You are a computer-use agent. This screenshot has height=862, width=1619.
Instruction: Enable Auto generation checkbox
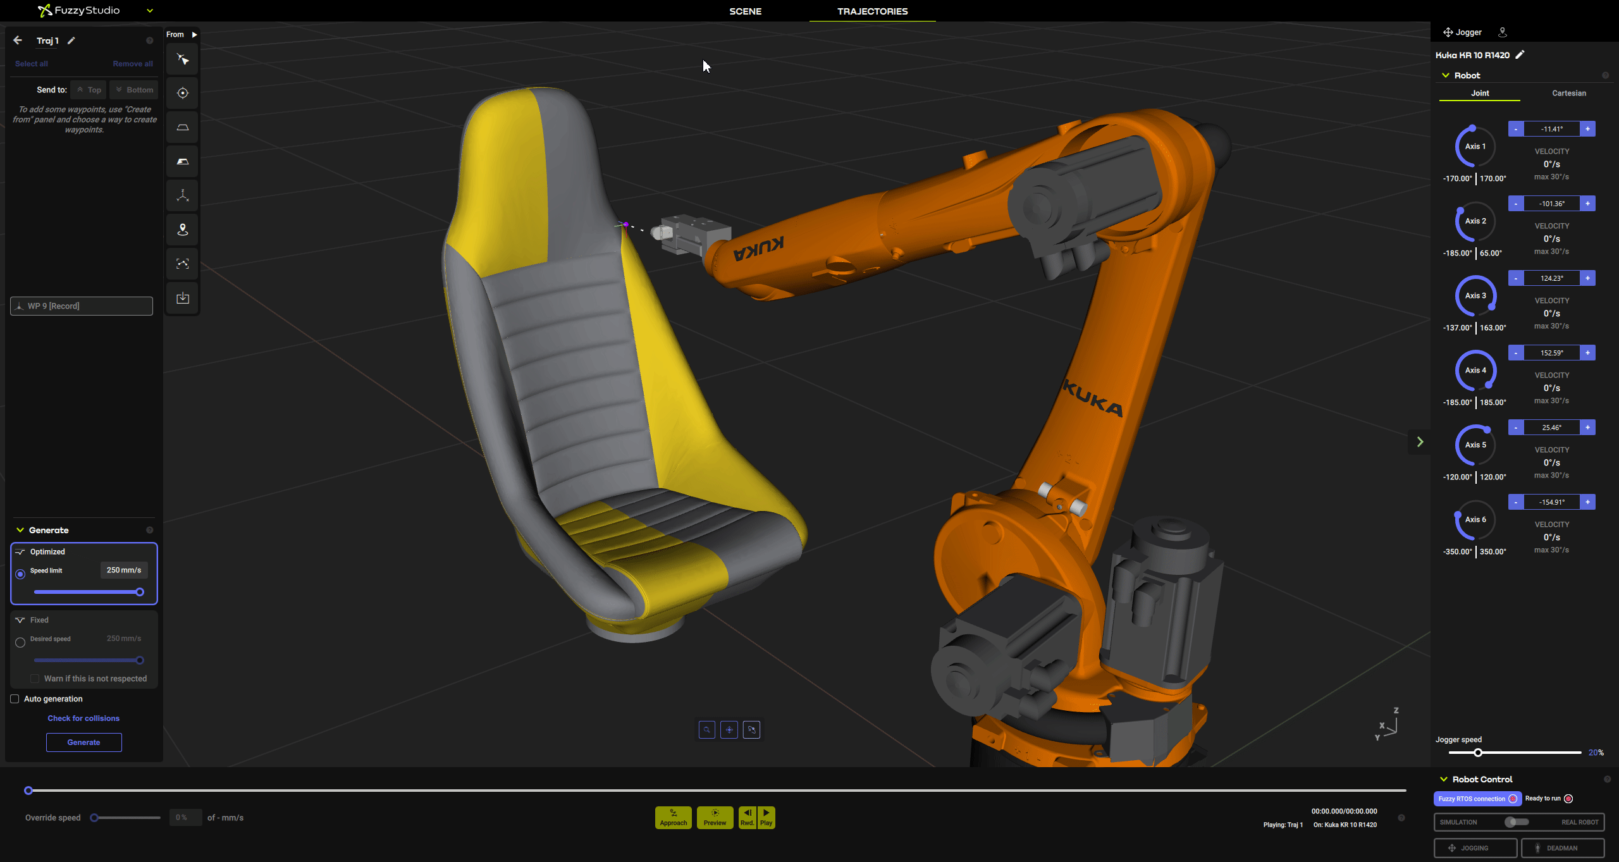(x=15, y=699)
